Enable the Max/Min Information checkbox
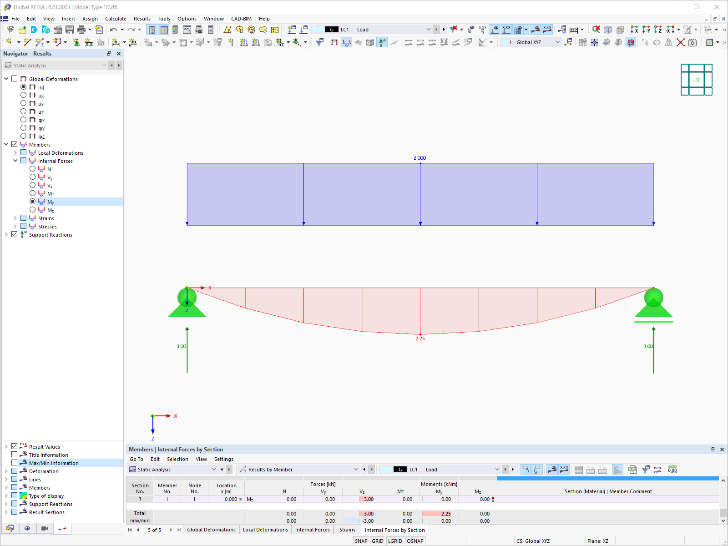Screen dimensions: 728x546 [14, 463]
